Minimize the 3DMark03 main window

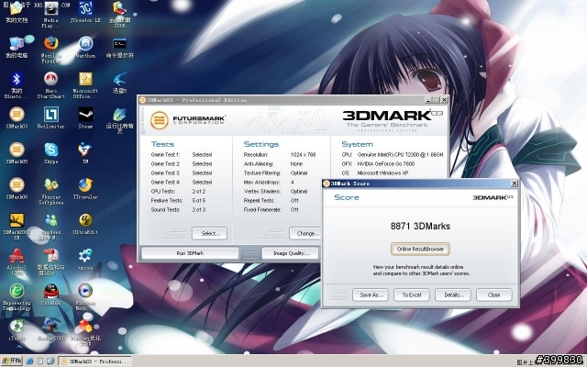tap(428, 100)
